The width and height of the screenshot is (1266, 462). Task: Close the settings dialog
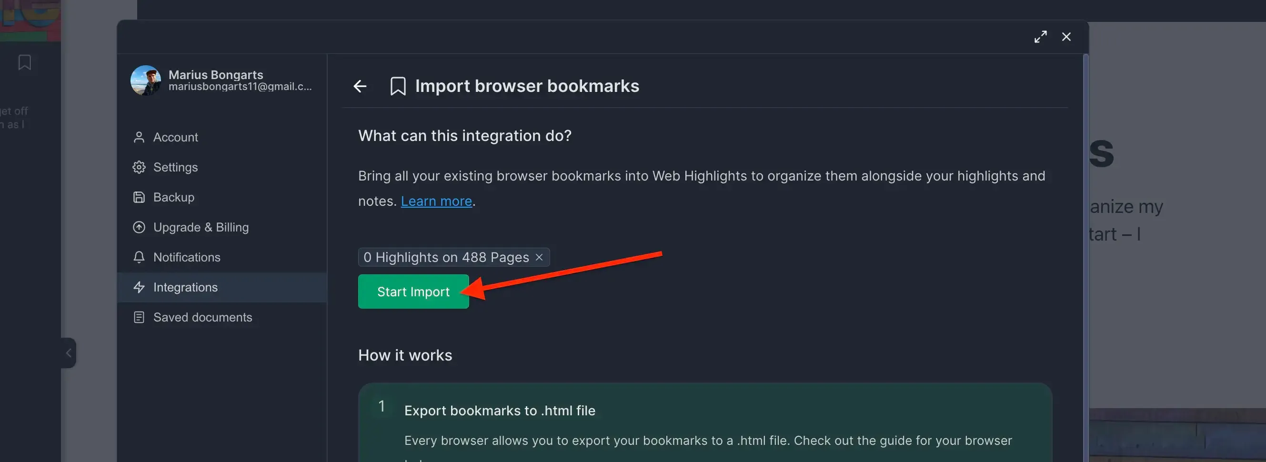click(1066, 37)
